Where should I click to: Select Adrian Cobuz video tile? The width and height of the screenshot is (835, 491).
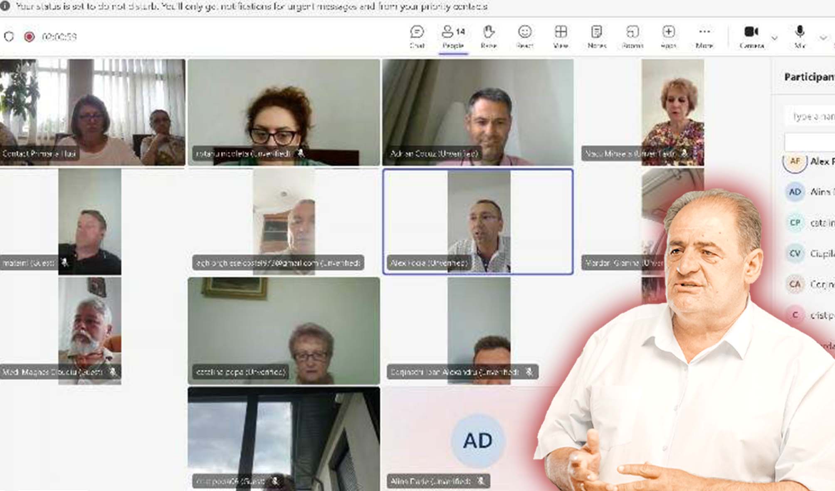(x=478, y=112)
